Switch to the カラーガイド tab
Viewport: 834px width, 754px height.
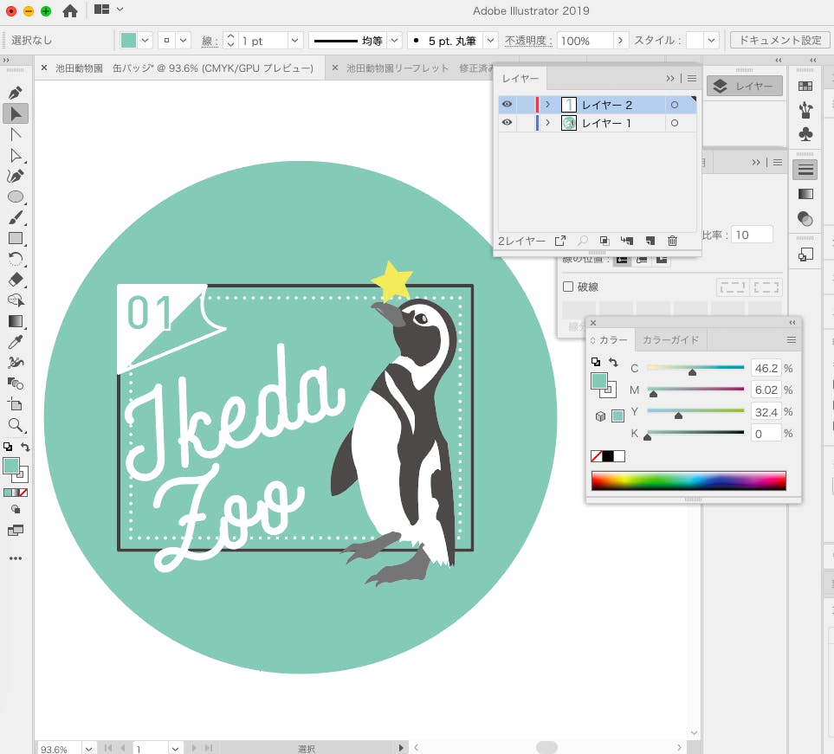pyautogui.click(x=671, y=340)
